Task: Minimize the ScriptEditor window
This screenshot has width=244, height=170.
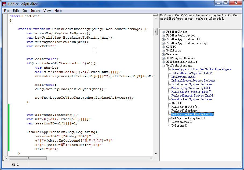Action: 218,3
